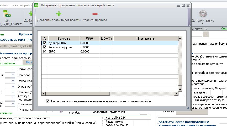Image resolution: width=227 pixels, height=126 pixels.
Task: Open the Дополнительно dropdown arrow
Action: click(x=203, y=24)
